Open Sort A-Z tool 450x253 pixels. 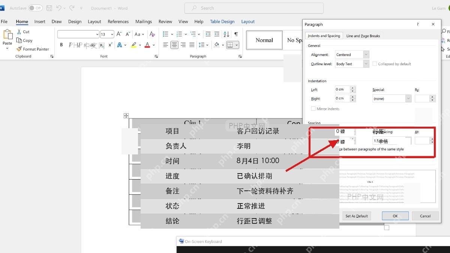coord(226,34)
